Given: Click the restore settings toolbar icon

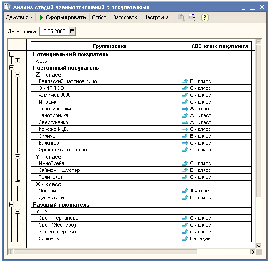Looking at the screenshot, I should click(182, 17).
